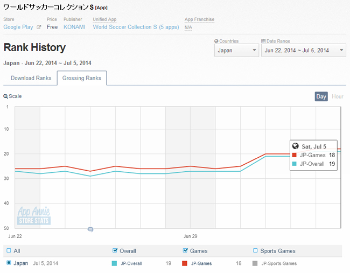Uncheck the Overall checkbox
The width and height of the screenshot is (350, 273).
click(115, 251)
